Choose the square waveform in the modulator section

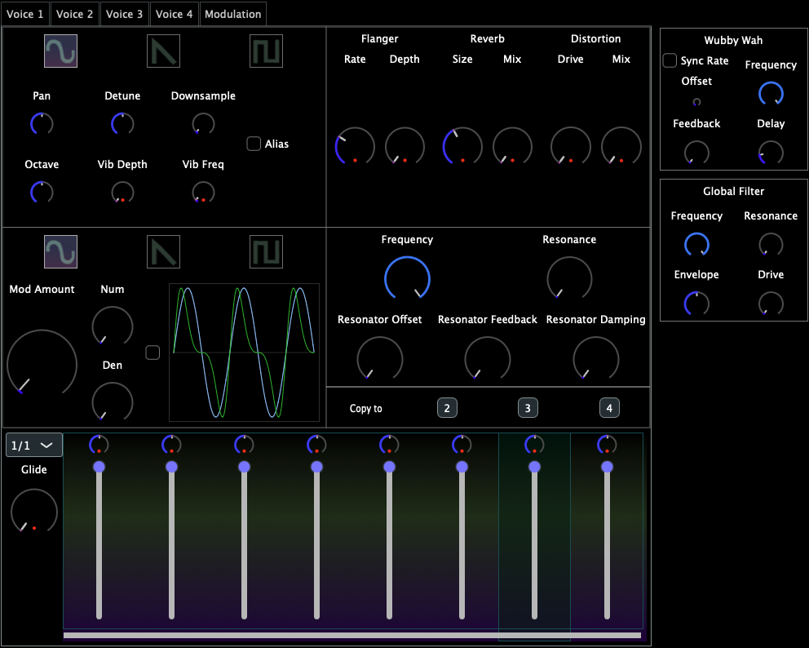(266, 251)
